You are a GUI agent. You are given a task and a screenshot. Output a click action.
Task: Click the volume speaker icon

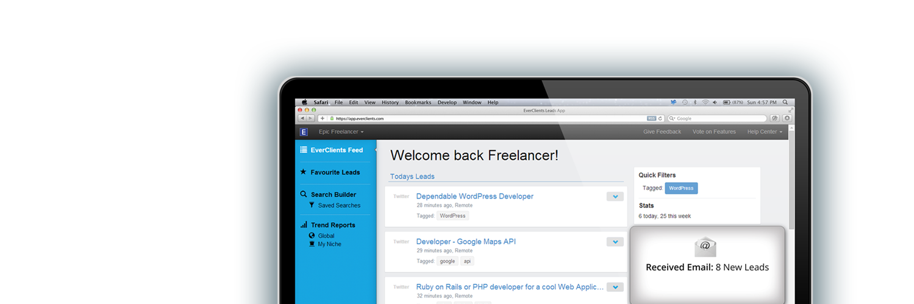coord(715,102)
